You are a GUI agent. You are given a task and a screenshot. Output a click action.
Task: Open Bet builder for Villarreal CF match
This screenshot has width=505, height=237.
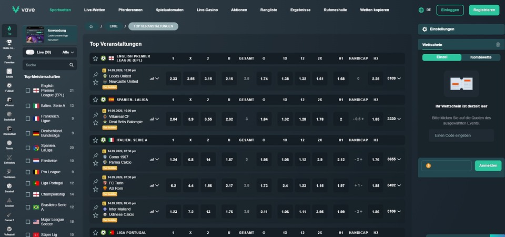pyautogui.click(x=110, y=127)
